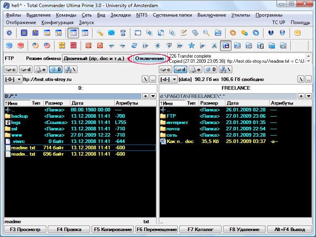Click the red power button icon
Screen dimensions: 316x237
pos(100,45)
